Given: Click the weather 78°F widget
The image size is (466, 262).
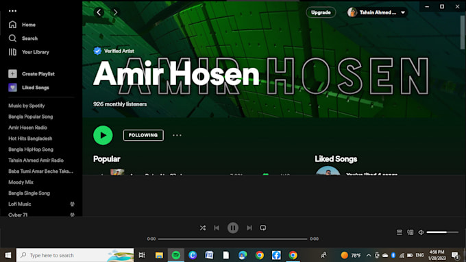Looking at the screenshot, I should 351,255.
